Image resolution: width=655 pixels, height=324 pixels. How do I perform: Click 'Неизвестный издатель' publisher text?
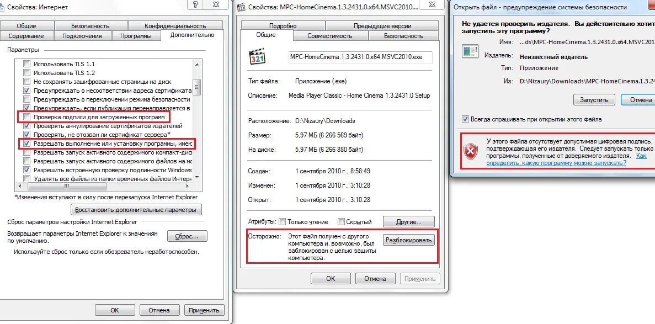point(553,57)
